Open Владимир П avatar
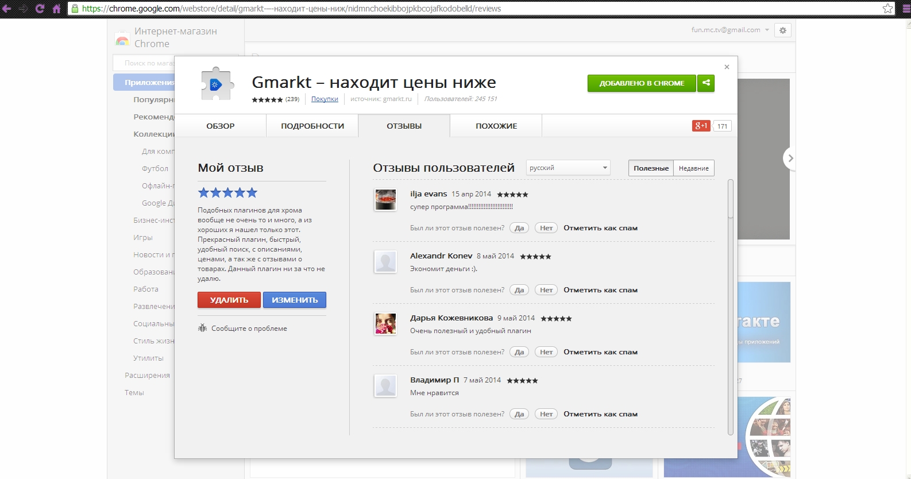The height and width of the screenshot is (479, 911). click(x=385, y=386)
